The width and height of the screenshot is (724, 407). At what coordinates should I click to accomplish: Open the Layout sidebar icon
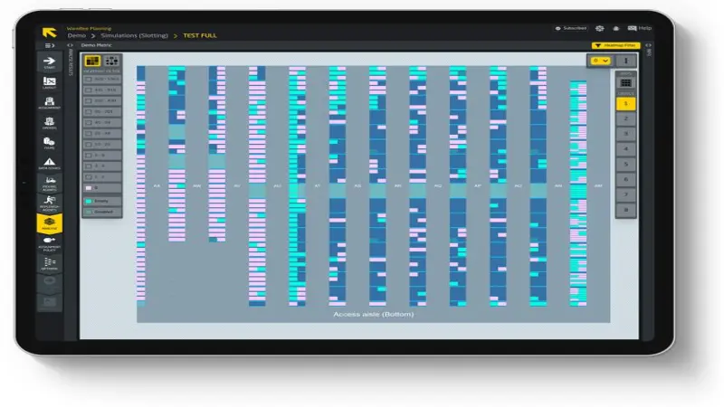[x=50, y=82]
